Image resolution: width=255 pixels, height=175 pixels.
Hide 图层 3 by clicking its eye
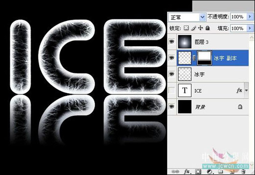[x=171, y=42]
